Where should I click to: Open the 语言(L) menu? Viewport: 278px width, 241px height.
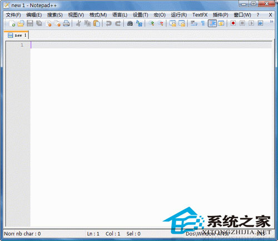(x=120, y=15)
